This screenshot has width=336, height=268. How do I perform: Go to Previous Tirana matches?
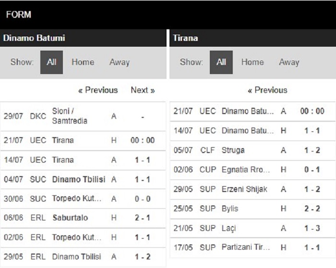267,90
